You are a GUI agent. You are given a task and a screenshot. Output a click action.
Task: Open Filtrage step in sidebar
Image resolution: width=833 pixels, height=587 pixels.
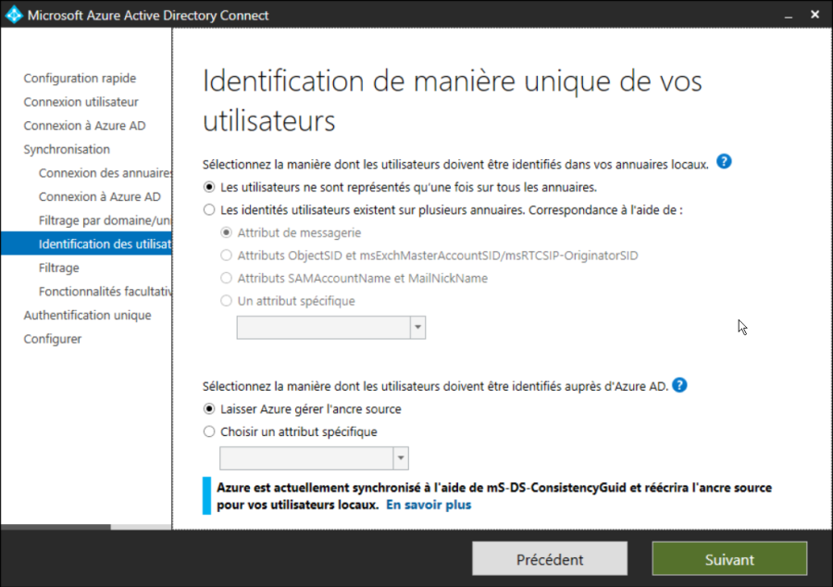click(59, 268)
